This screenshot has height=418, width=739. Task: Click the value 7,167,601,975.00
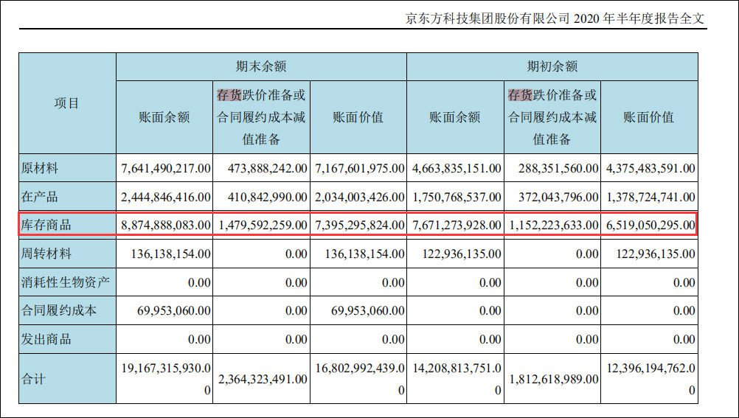360,168
